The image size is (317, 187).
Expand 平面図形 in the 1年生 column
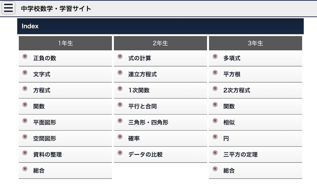pos(65,123)
